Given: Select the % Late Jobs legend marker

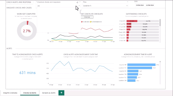Looking at the screenshot, I should 82,22.
